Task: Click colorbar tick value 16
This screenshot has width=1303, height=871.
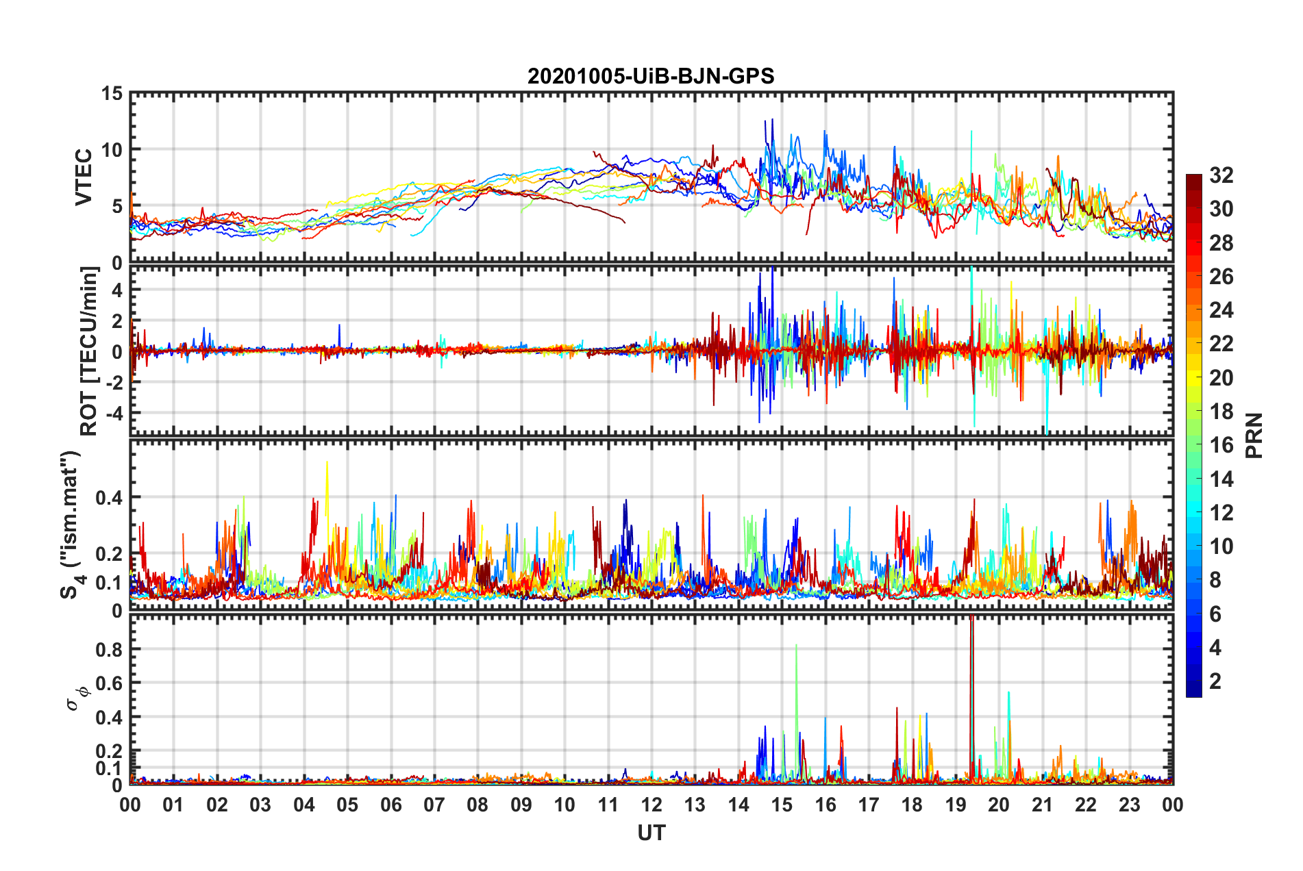Action: (x=1221, y=445)
